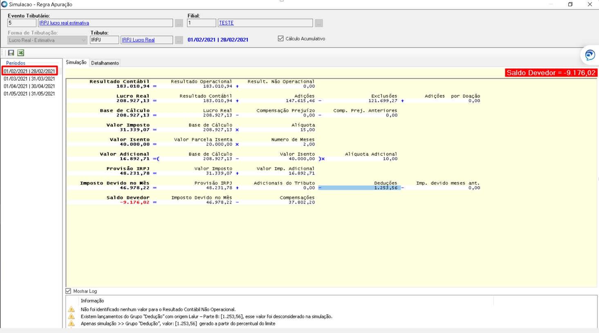Viewport: 599px width, 333px height.
Task: Click first warning icon in log
Action: click(72, 309)
